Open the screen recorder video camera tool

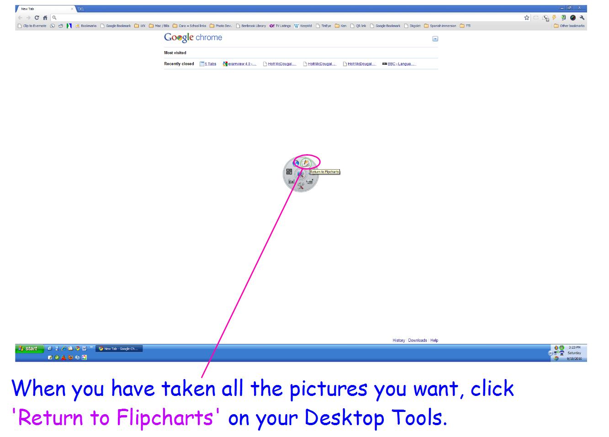pos(310,181)
